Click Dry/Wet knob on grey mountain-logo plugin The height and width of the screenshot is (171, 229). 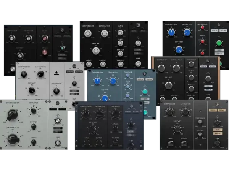(32, 90)
